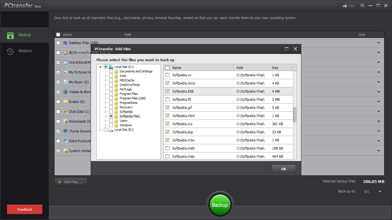392x220 pixels.
Task: Click the Softpedia Files folder icon
Action: click(116, 116)
